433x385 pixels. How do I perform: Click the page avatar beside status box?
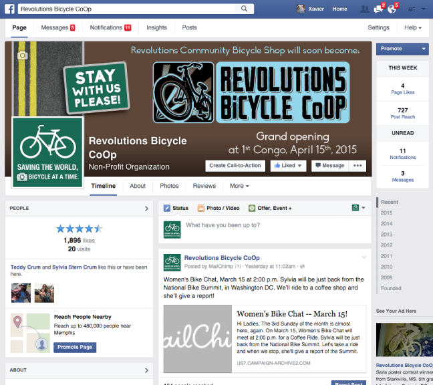172,229
